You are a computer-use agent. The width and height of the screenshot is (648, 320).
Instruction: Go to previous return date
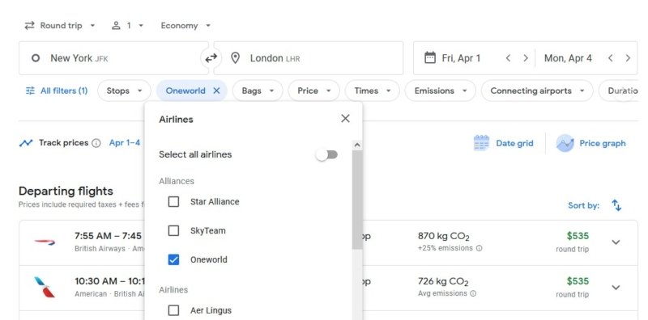point(611,58)
